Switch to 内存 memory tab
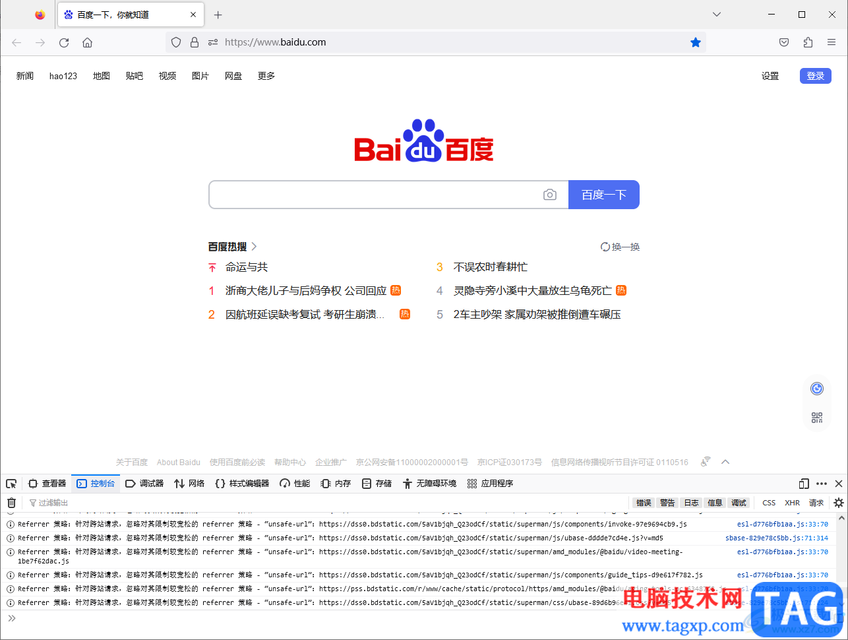Screen dimensions: 848x640 [336, 484]
